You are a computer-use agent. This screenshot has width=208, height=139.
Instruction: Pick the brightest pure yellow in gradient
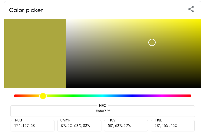tap(200, 20)
